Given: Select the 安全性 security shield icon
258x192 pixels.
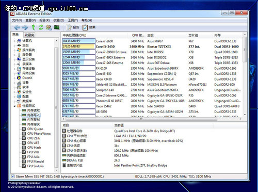Looking at the screenshot, I should 19,92.
